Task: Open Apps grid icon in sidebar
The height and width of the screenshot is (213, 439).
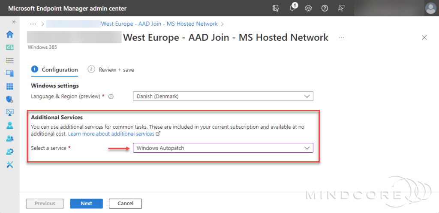Action: (10, 86)
